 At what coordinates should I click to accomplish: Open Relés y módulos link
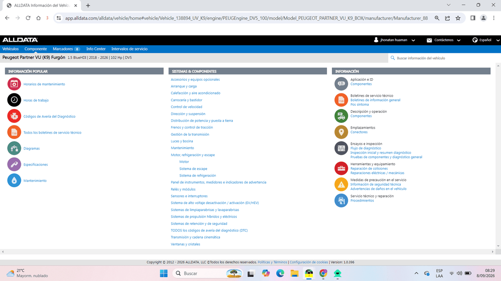pos(183,189)
